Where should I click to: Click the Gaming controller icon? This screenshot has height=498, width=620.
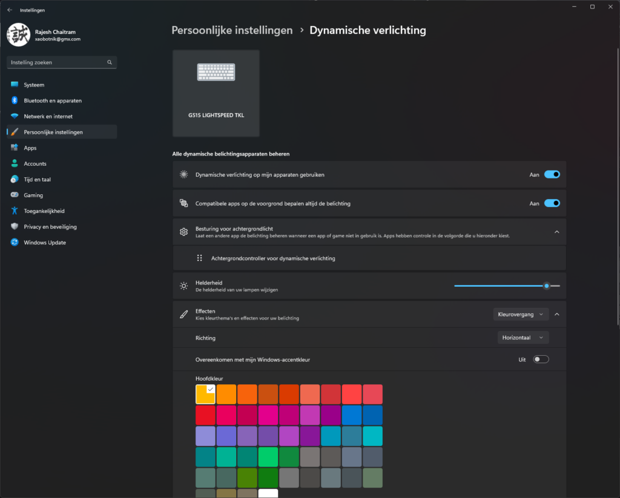[15, 195]
